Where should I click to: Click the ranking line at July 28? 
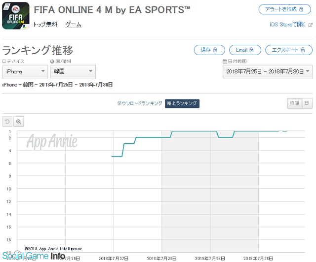pyautogui.click(x=162, y=137)
